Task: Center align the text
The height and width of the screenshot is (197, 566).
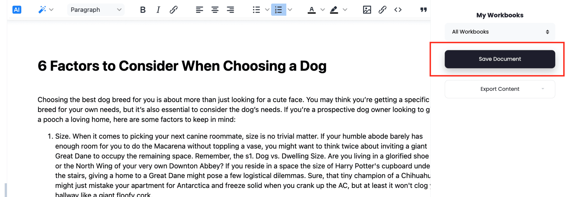Action: [215, 10]
